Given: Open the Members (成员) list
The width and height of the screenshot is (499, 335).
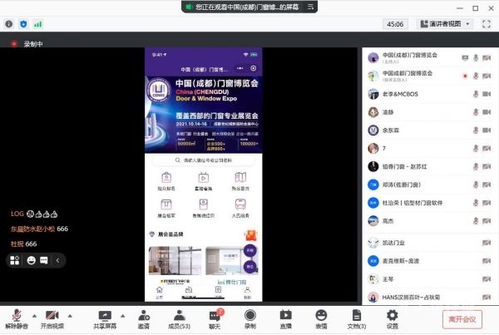Looking at the screenshot, I should [x=179, y=315].
